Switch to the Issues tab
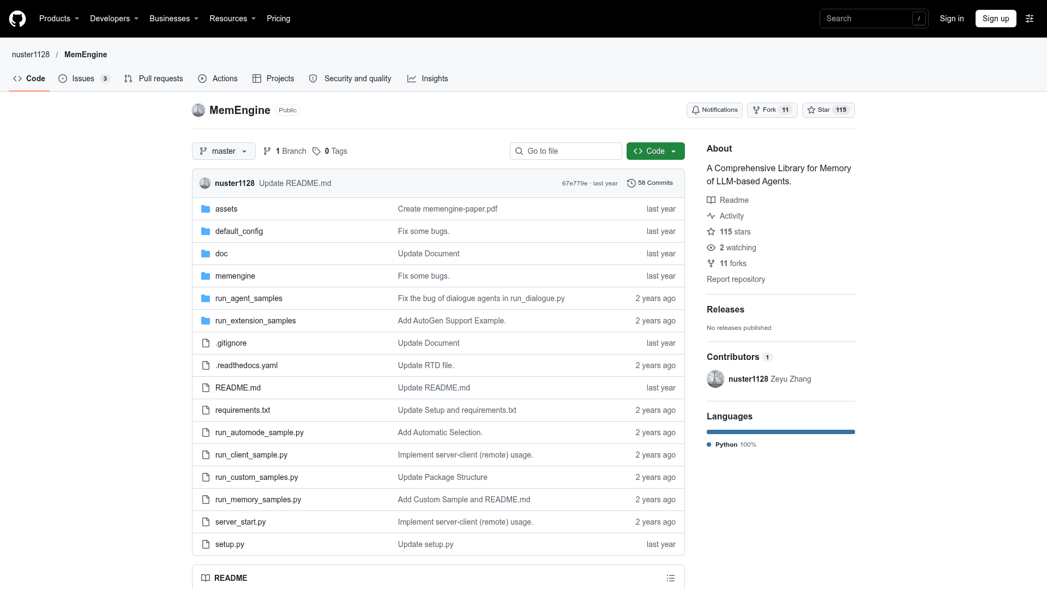The image size is (1047, 589). [x=84, y=79]
